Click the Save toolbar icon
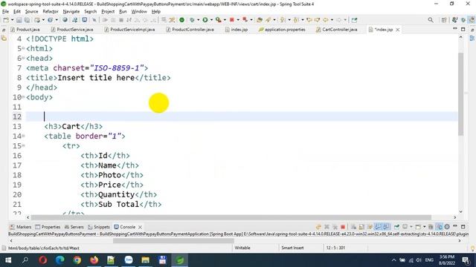The image size is (476, 267). coord(19,20)
